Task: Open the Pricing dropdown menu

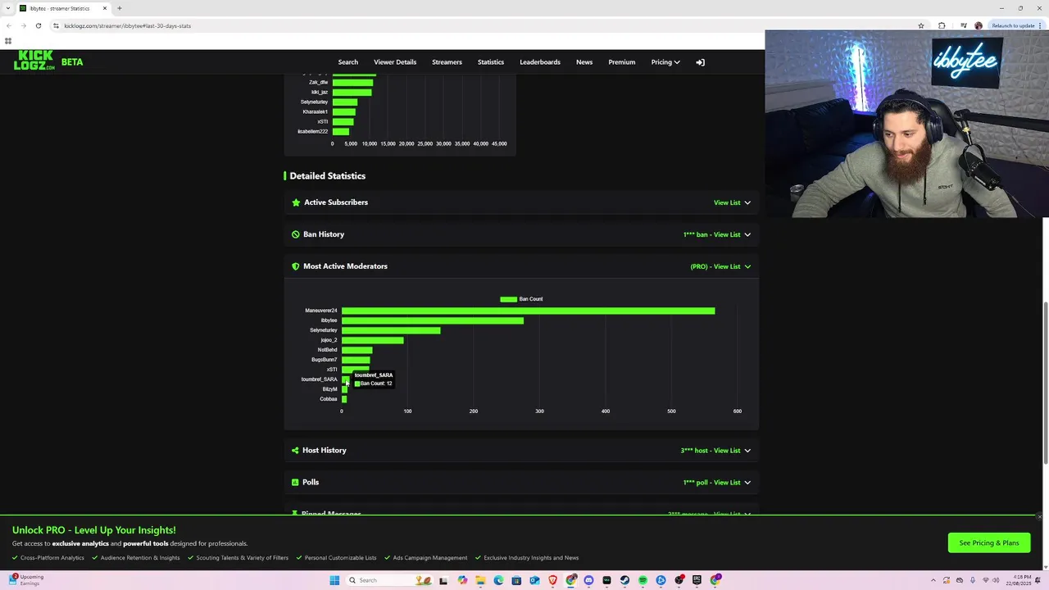Action: (x=665, y=62)
